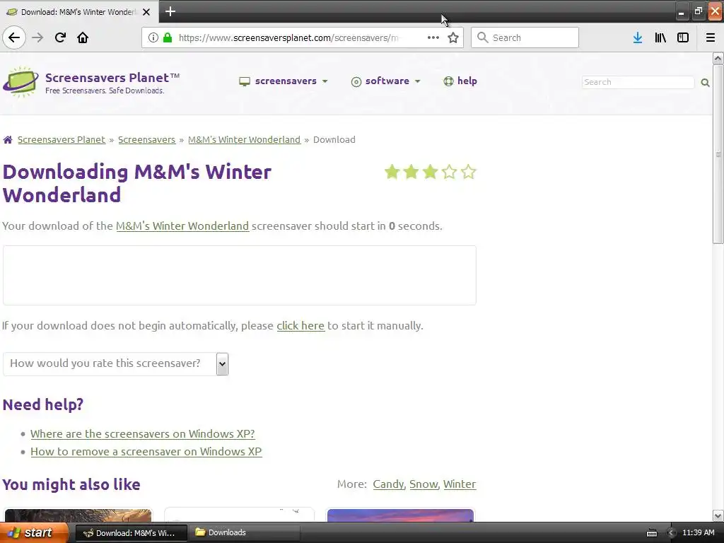Click the home icon in breadcrumbs
Viewport: 724px width, 543px height.
pos(8,139)
